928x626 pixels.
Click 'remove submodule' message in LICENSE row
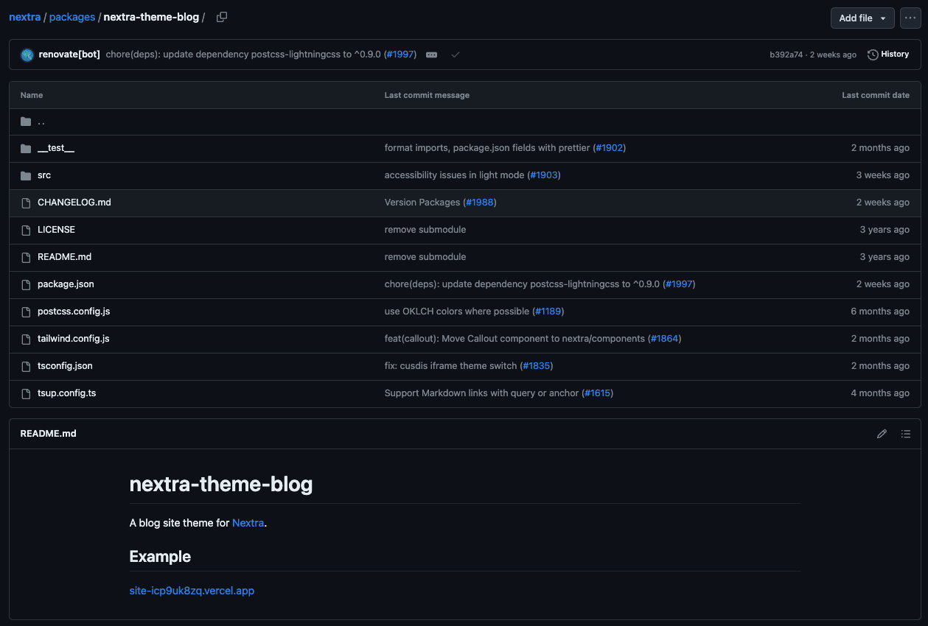[425, 230]
